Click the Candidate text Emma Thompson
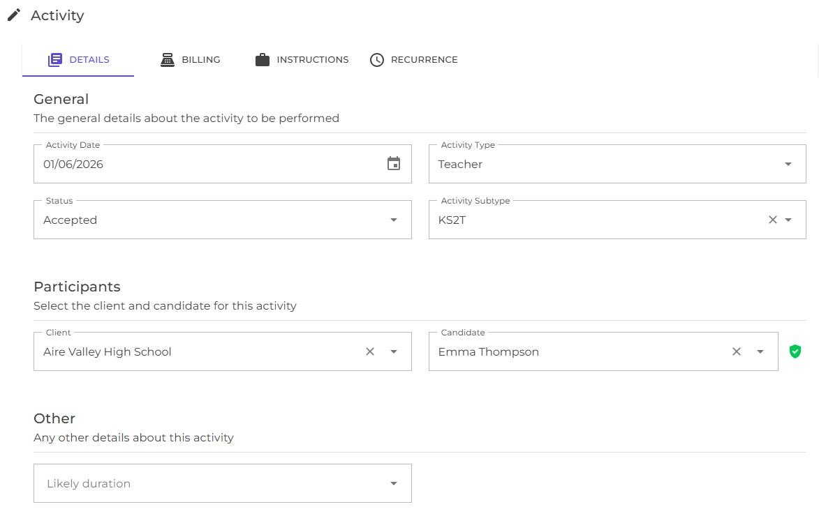819x516 pixels. 488,352
